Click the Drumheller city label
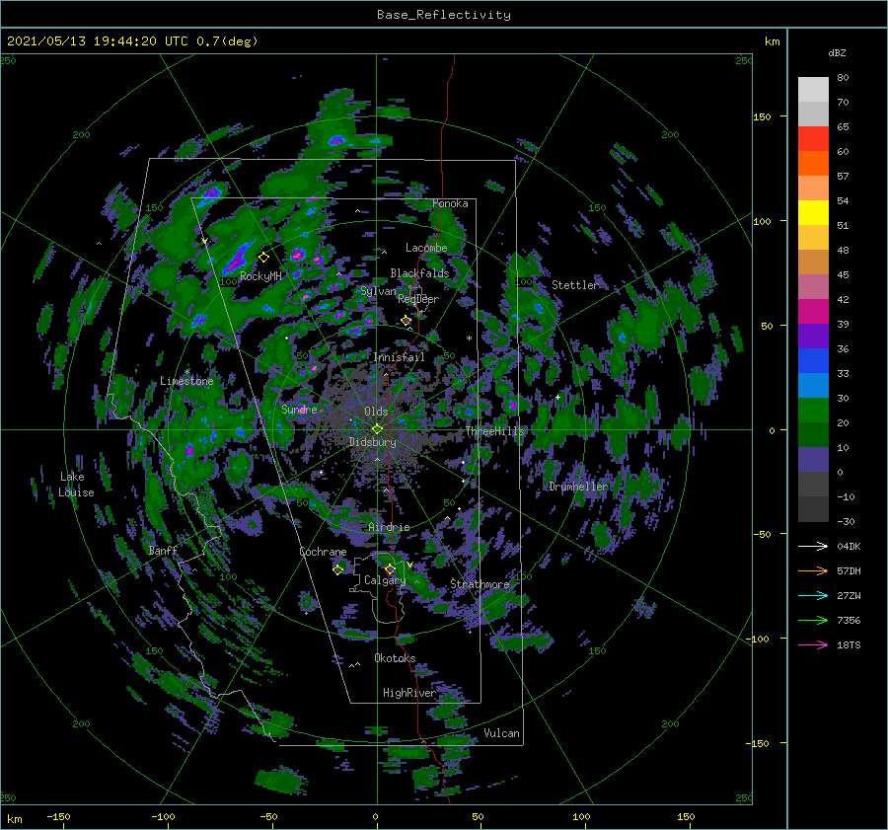Viewport: 888px width, 830px height. (x=578, y=487)
